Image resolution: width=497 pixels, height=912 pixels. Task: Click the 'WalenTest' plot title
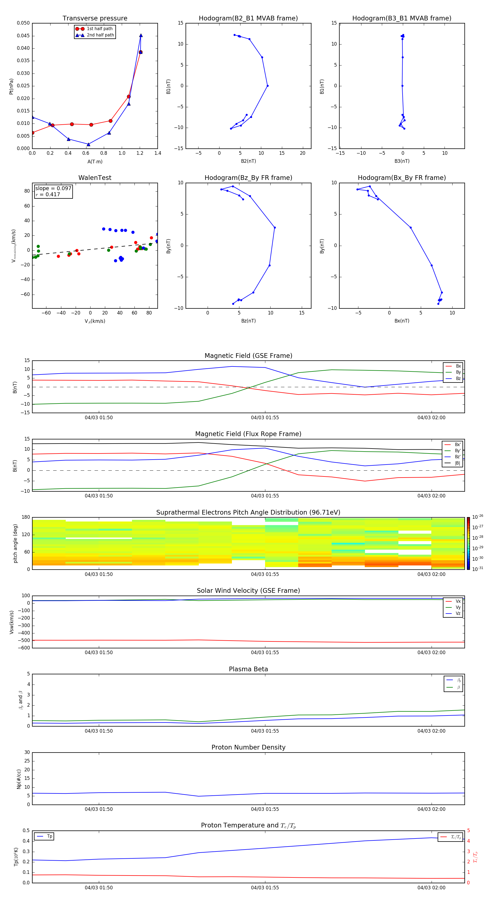(x=95, y=178)
